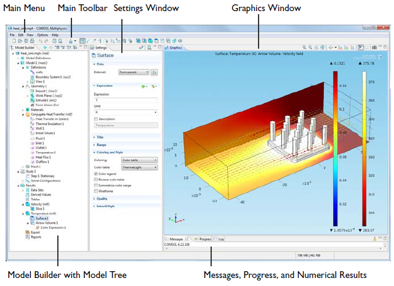This screenshot has height=286, width=394.
Task: Expand the Quality section
Action: click(x=102, y=198)
